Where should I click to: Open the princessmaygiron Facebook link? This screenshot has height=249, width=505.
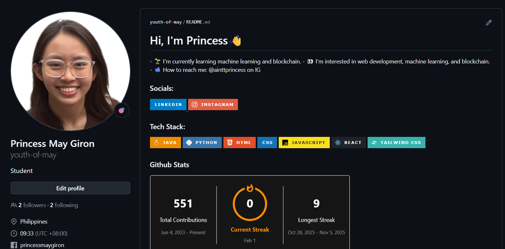[x=42, y=245]
